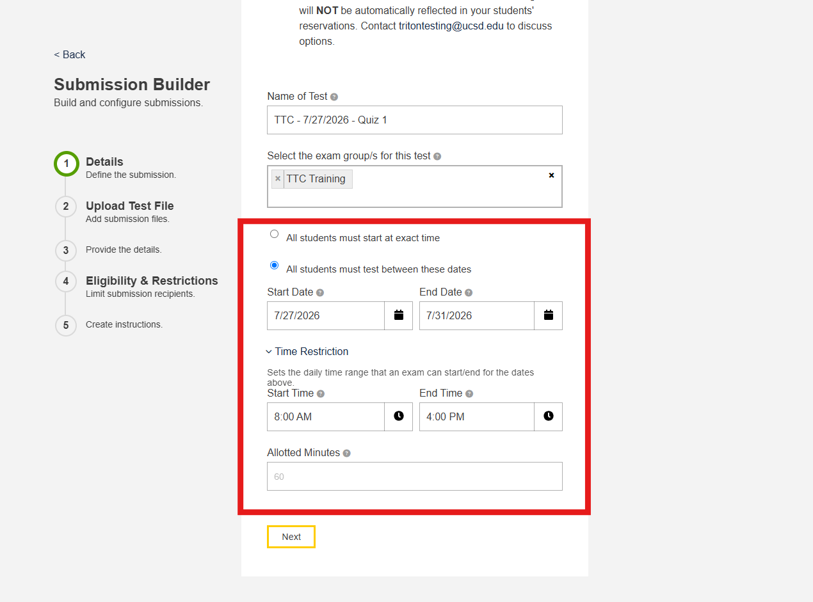The width and height of the screenshot is (813, 602).
Task: Select All students must test between these dates
Action: coord(274,265)
